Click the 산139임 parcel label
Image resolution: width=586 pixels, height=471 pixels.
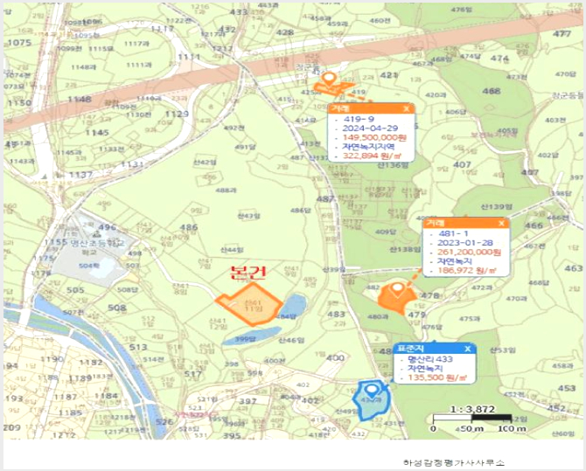[x=496, y=206]
